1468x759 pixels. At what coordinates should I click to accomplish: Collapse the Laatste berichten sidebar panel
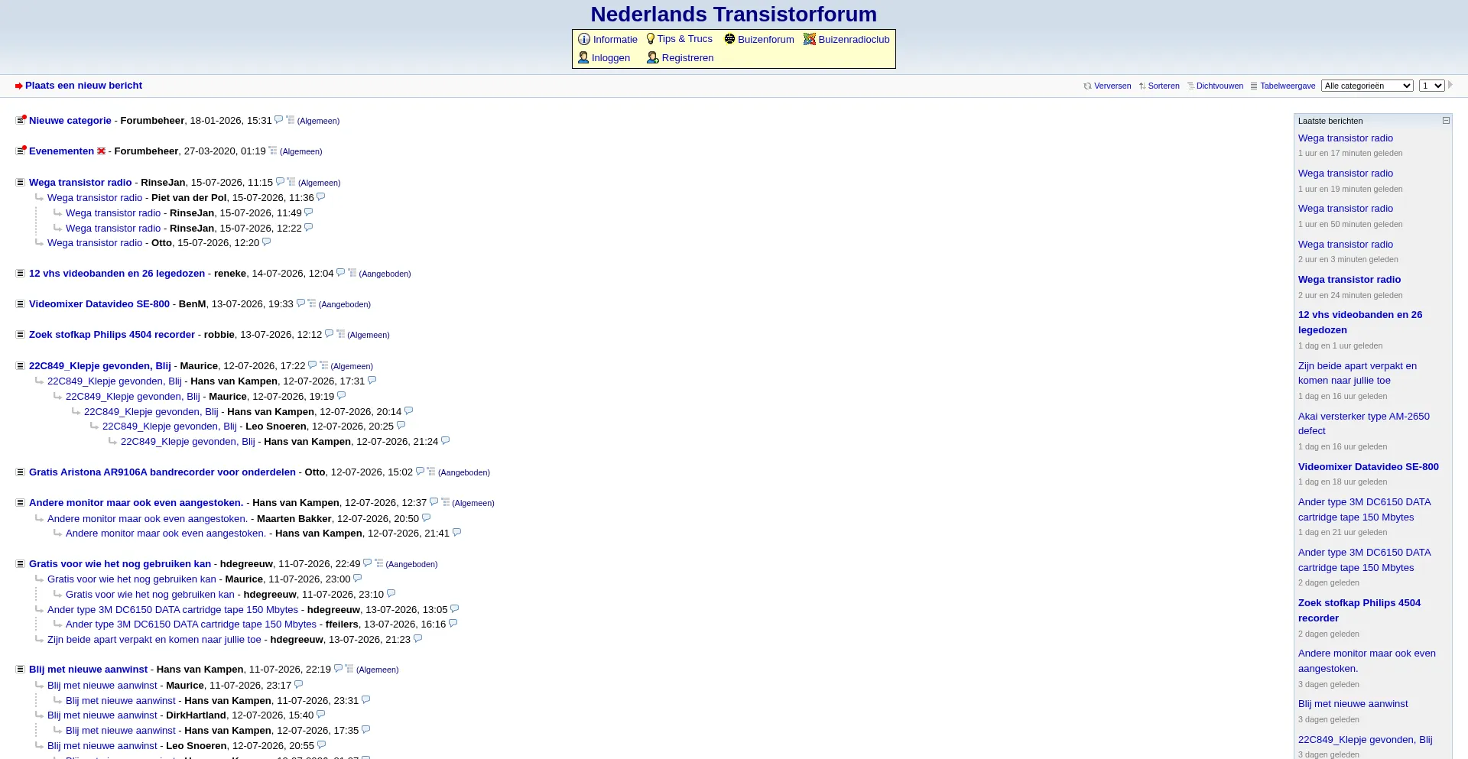1446,121
